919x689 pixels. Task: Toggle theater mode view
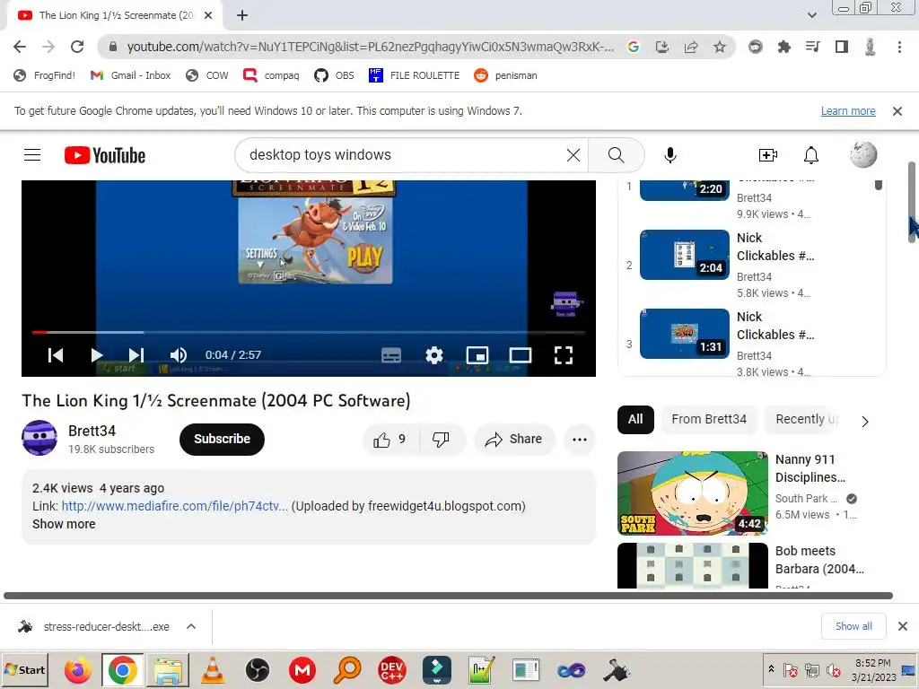click(x=521, y=355)
